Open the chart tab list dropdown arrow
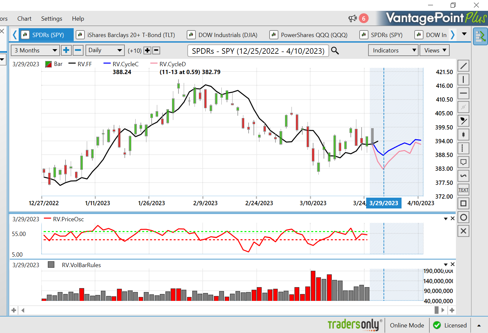 (x=464, y=34)
